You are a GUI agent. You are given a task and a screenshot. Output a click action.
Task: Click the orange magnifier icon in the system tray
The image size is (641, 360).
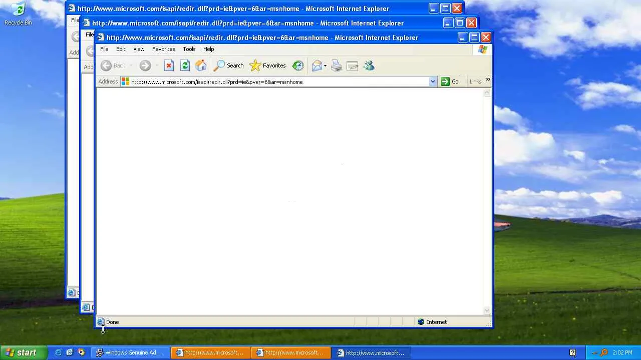click(x=604, y=352)
